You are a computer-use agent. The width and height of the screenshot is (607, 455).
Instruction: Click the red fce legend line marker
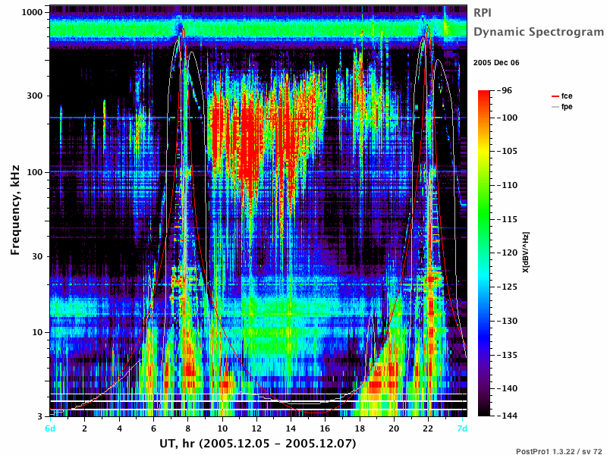tap(555, 96)
